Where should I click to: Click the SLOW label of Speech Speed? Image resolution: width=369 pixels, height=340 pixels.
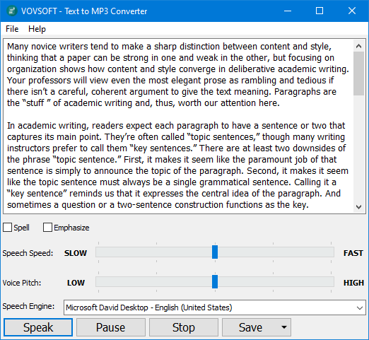[x=76, y=253]
